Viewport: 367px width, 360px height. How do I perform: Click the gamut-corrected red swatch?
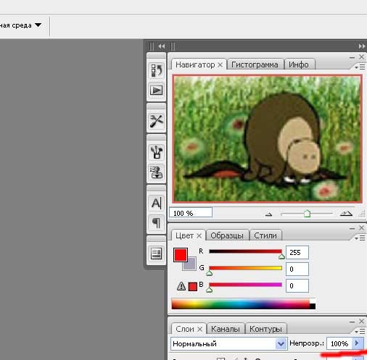coord(193,287)
